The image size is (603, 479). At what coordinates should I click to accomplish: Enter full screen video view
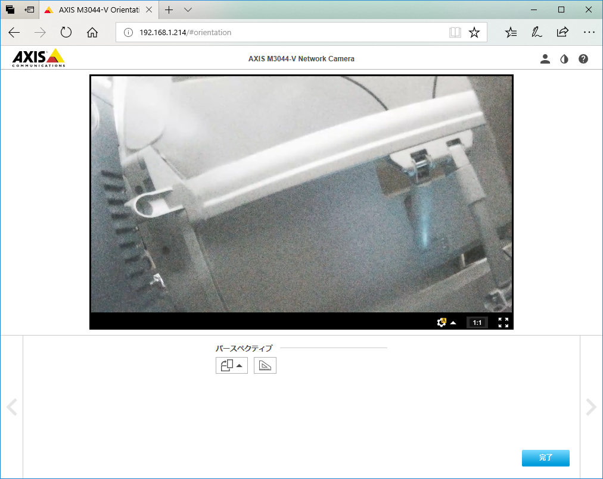pyautogui.click(x=503, y=323)
